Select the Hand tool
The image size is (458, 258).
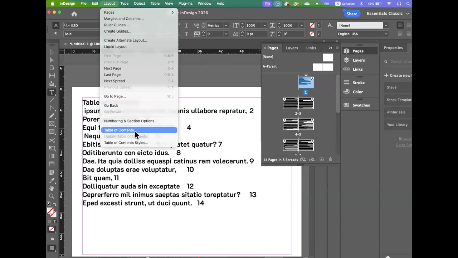click(52, 188)
